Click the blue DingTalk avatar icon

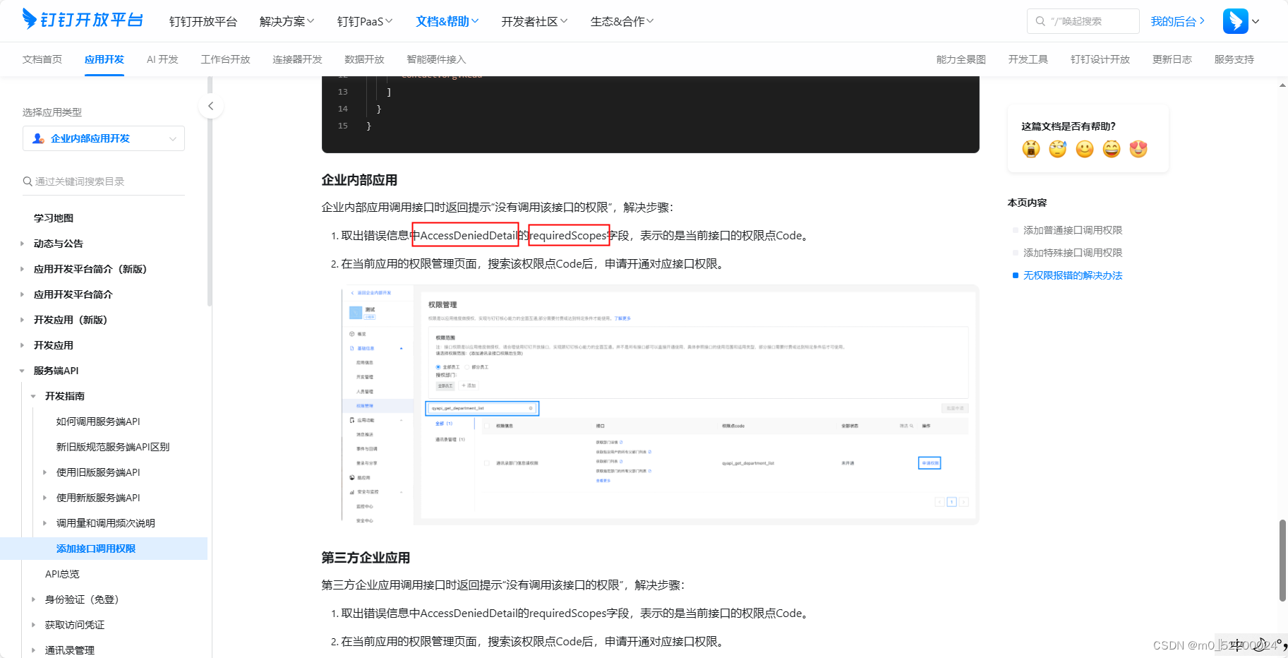click(x=1235, y=21)
